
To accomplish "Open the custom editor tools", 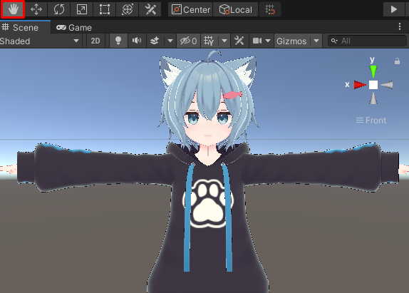I will [x=150, y=10].
